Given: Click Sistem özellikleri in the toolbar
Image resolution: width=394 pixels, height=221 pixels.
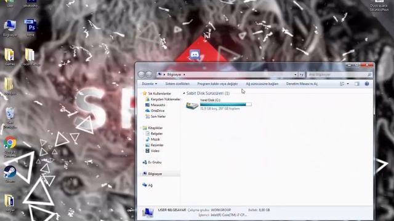Looking at the screenshot, I should pyautogui.click(x=177, y=84).
